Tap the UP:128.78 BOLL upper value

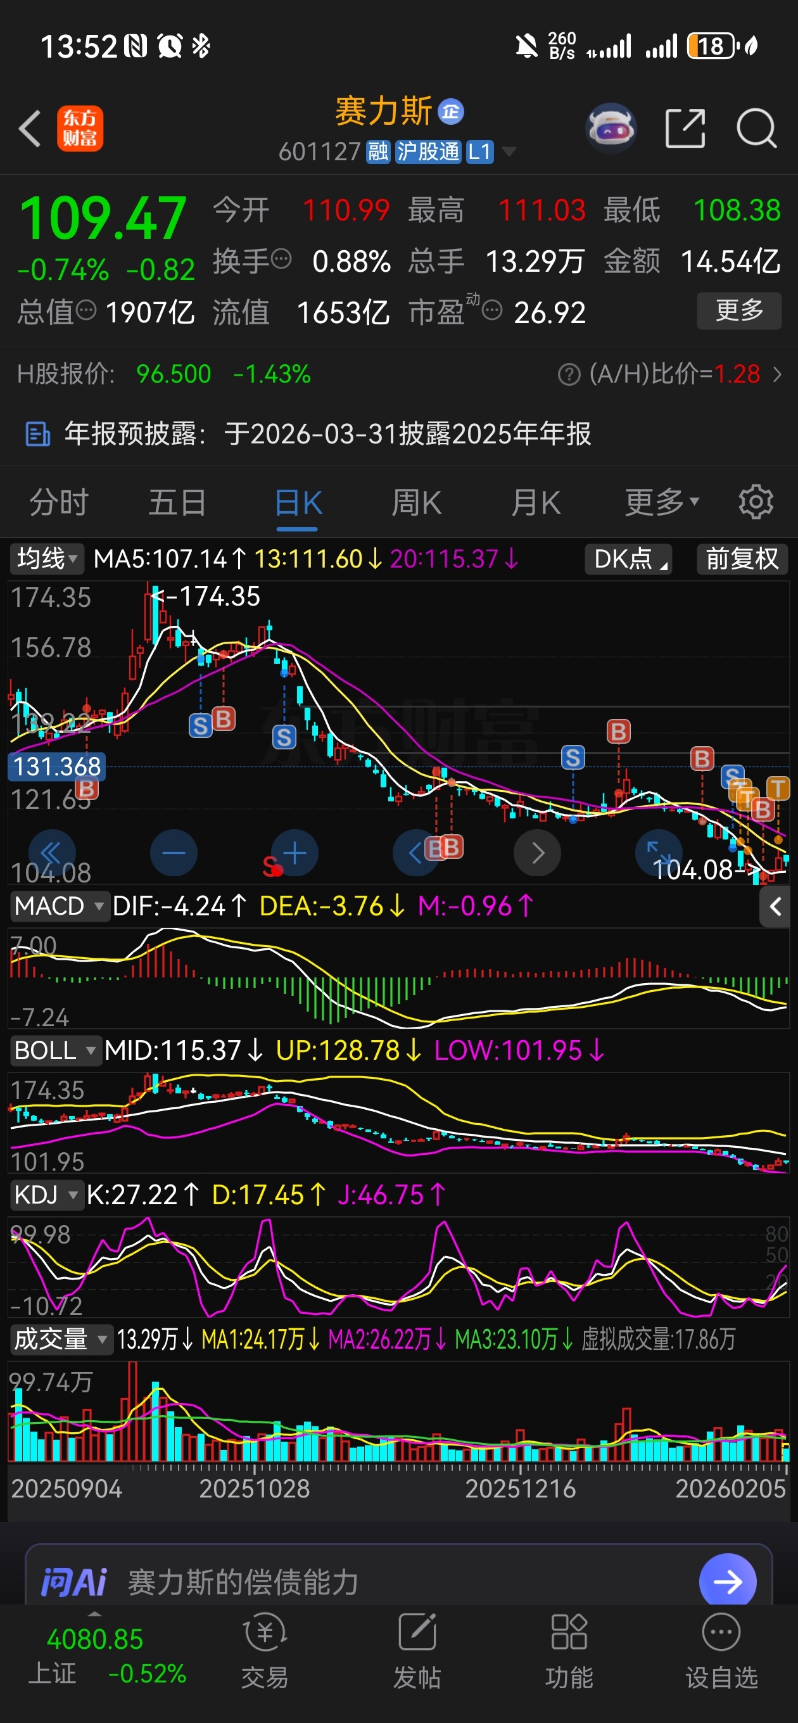point(348,1050)
